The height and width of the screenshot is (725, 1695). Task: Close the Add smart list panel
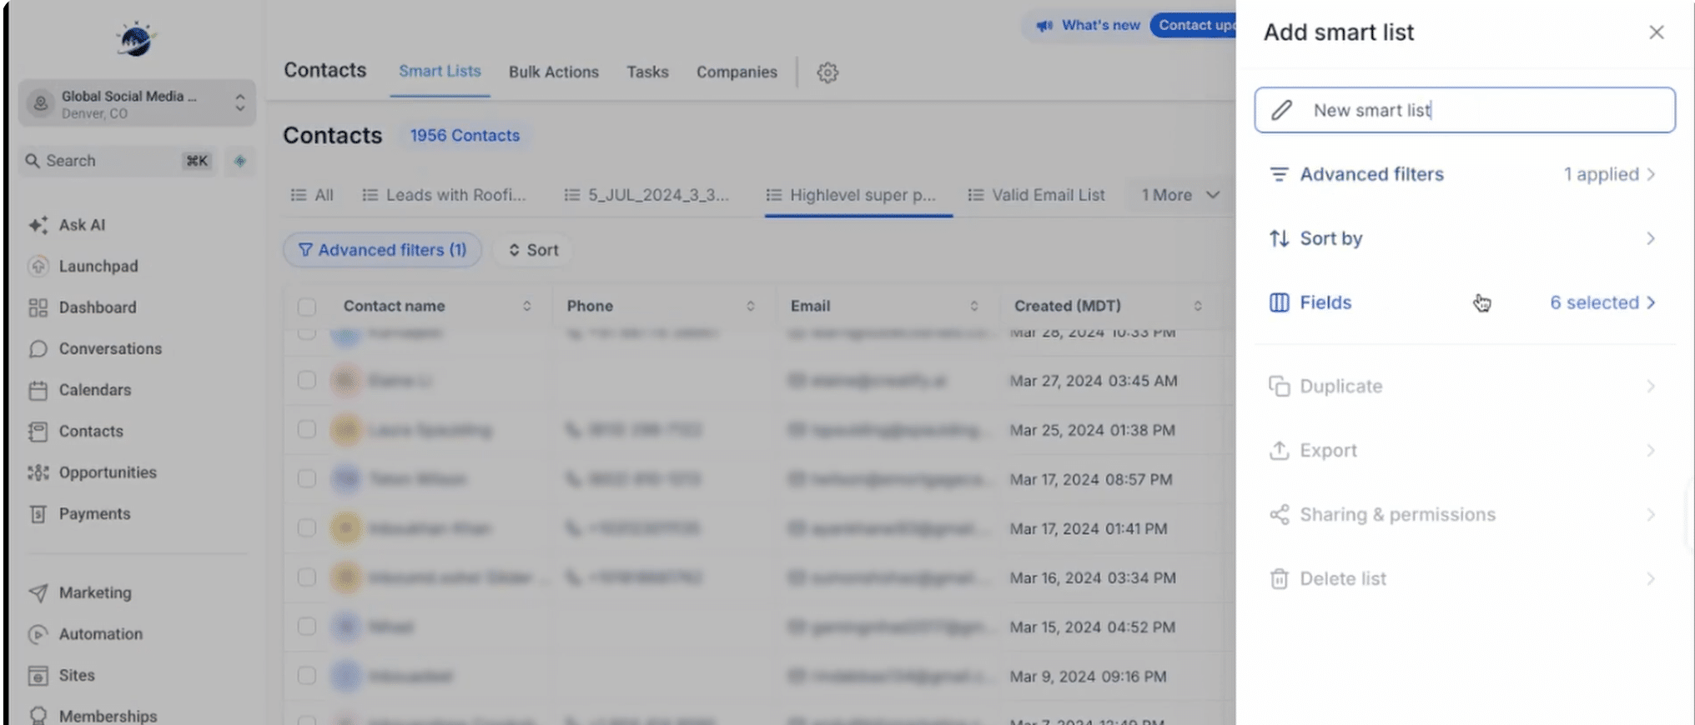tap(1656, 32)
